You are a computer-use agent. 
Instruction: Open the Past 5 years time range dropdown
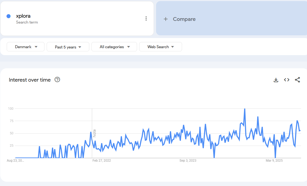point(68,47)
